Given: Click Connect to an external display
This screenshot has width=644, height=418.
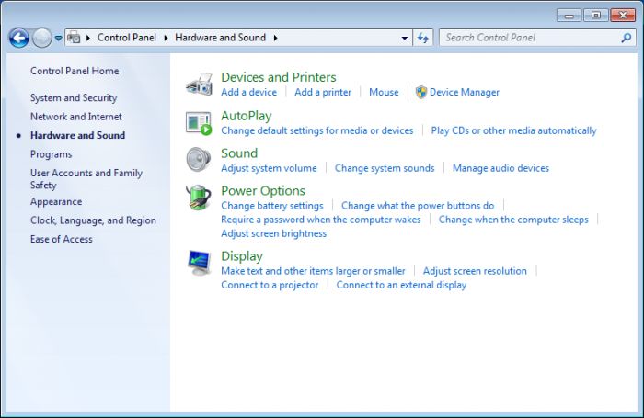Looking at the screenshot, I should 401,285.
